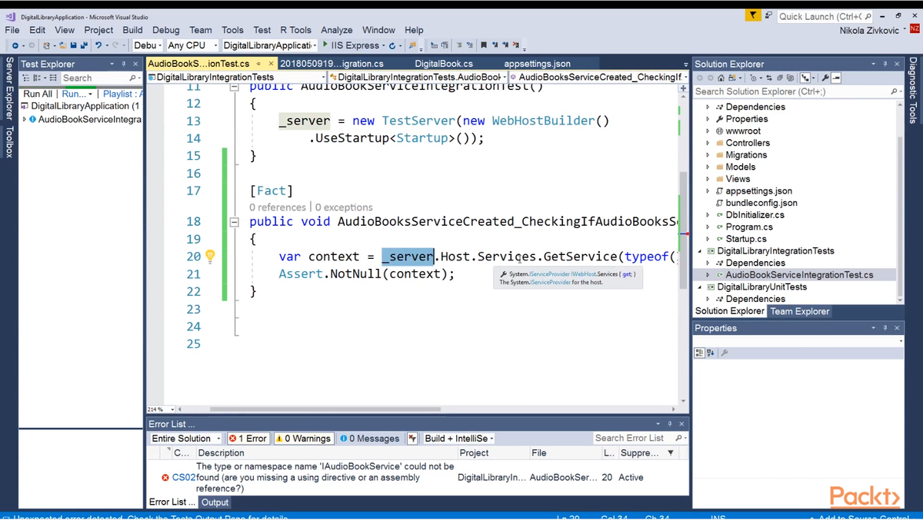Viewport: 923px width, 520px height.
Task: Toggle the Solution Explorer nested view button
Action: [x=805, y=78]
